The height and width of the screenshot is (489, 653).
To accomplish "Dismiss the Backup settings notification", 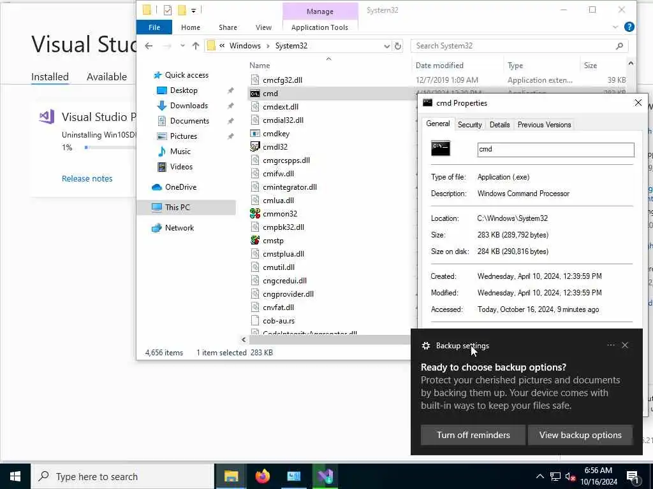I will click(625, 345).
